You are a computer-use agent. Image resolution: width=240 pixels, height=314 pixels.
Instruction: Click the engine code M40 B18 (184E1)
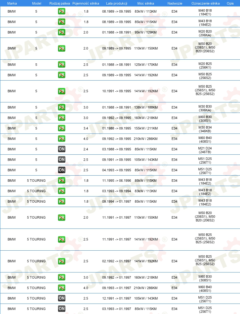click(205, 12)
